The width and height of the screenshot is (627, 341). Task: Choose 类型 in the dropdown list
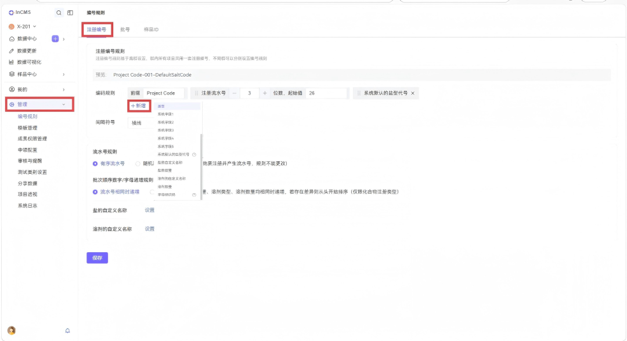pyautogui.click(x=177, y=106)
